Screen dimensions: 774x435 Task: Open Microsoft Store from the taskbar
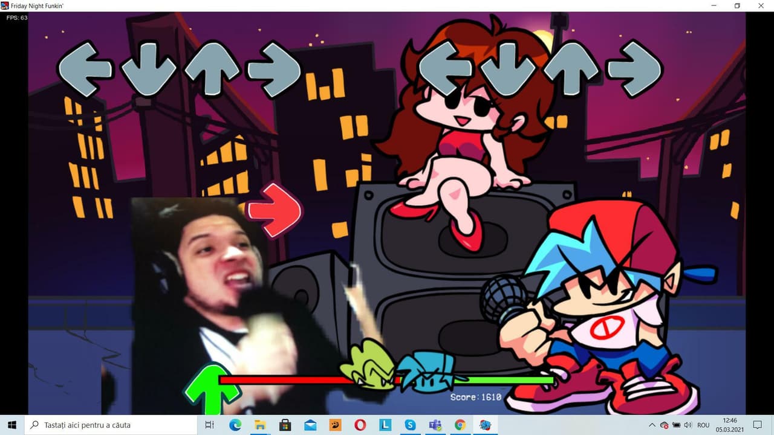coord(285,425)
